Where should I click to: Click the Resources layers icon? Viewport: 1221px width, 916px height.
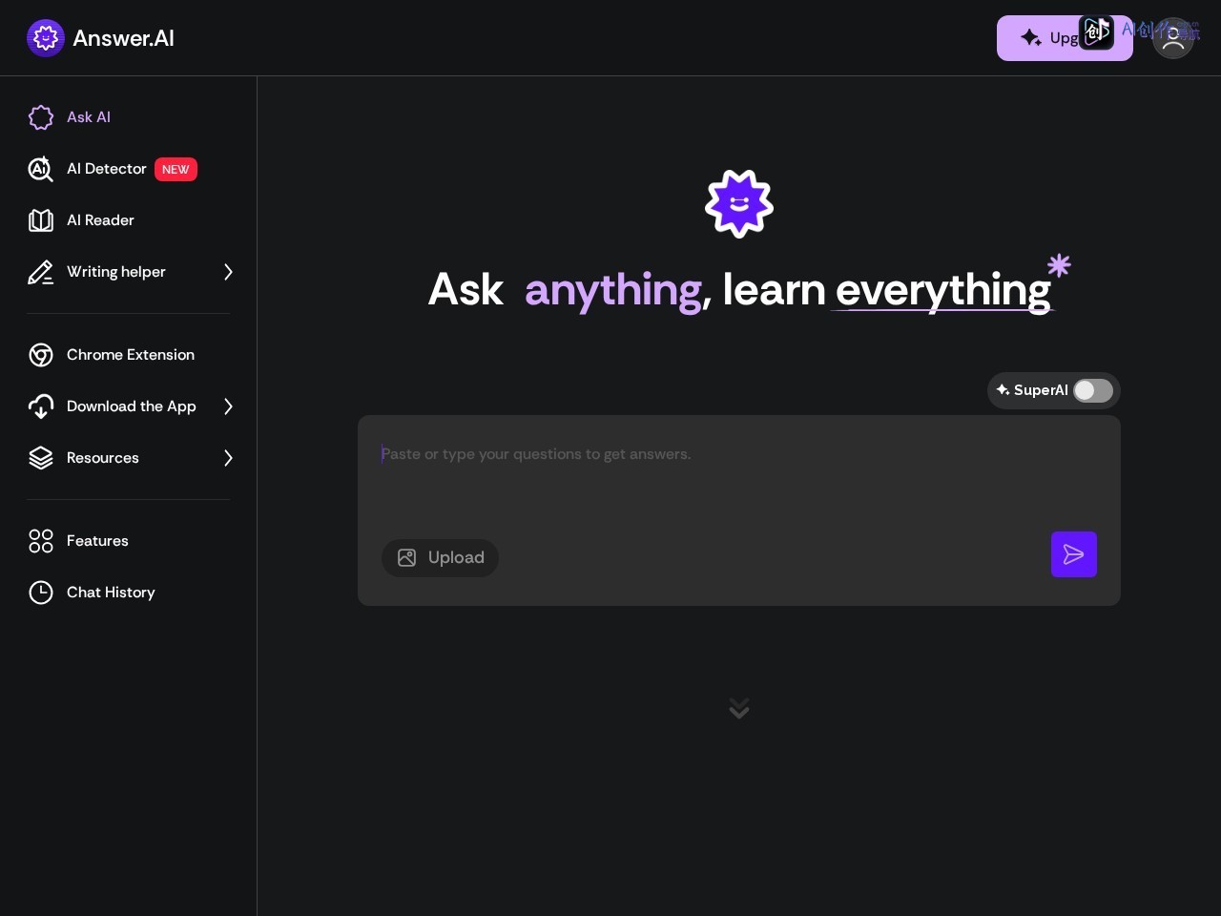point(41,458)
